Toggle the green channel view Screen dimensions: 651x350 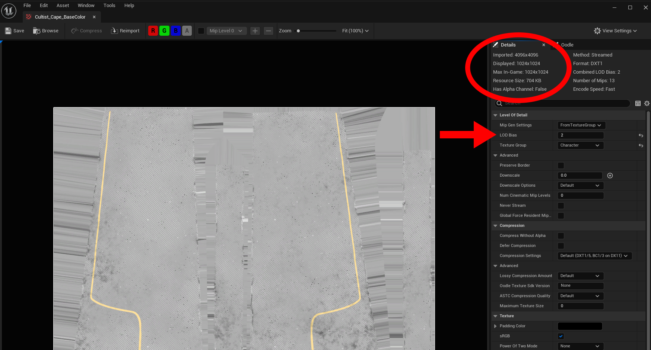[x=164, y=31]
